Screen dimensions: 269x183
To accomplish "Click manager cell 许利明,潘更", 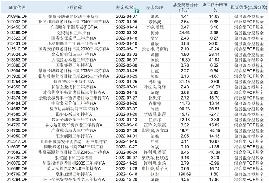I will click(x=155, y=152).
